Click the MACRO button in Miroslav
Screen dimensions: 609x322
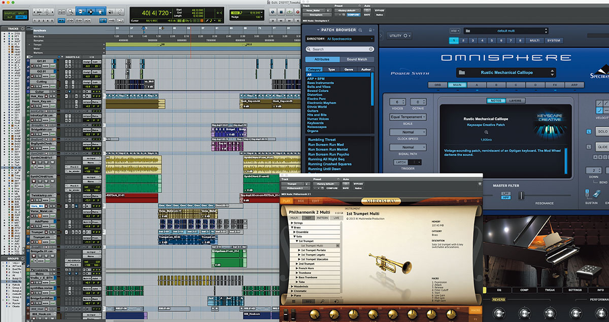tap(476, 310)
